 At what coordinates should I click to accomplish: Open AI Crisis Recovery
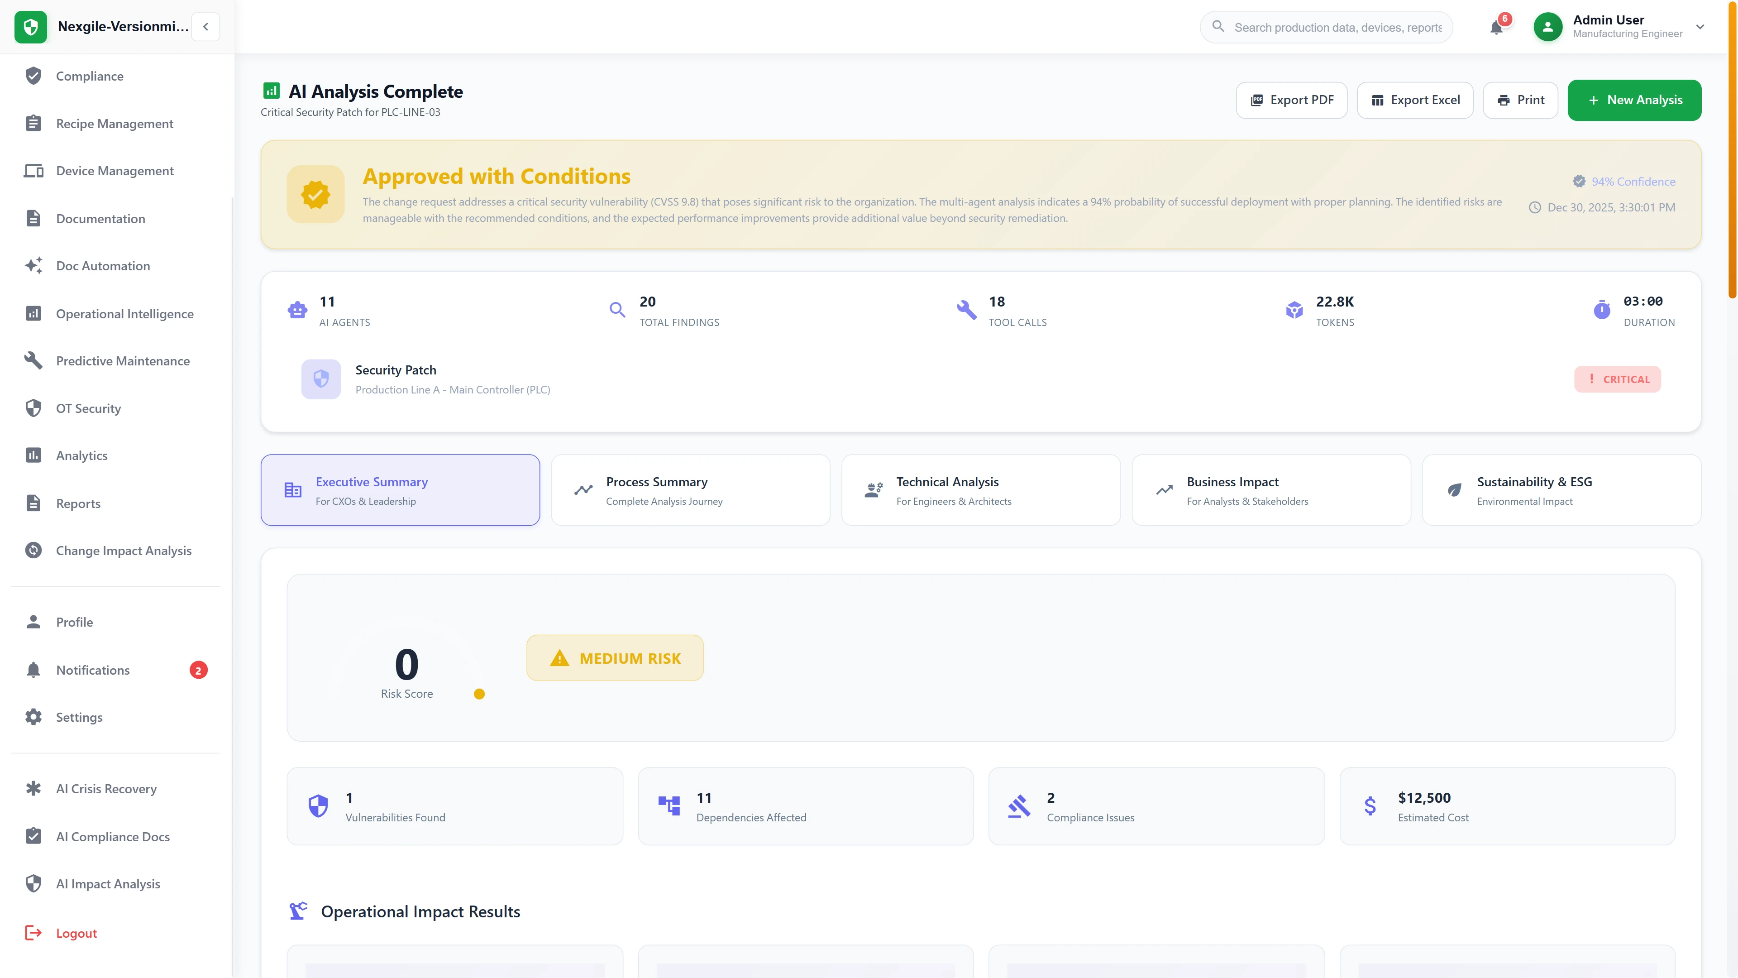click(x=105, y=788)
